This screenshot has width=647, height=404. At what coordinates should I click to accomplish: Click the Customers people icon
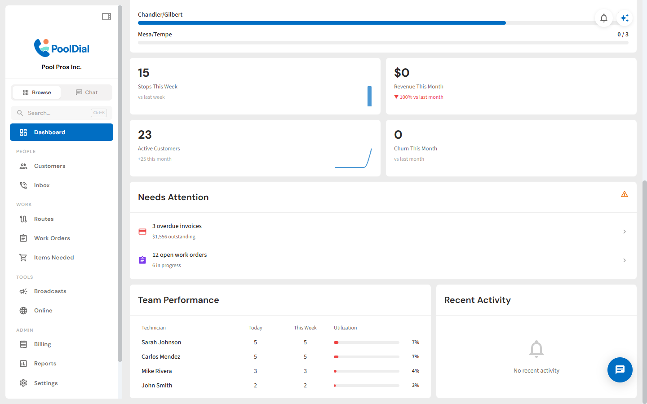coord(23,166)
